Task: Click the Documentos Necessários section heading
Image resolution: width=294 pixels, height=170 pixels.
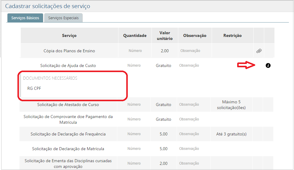Action: (x=50, y=78)
